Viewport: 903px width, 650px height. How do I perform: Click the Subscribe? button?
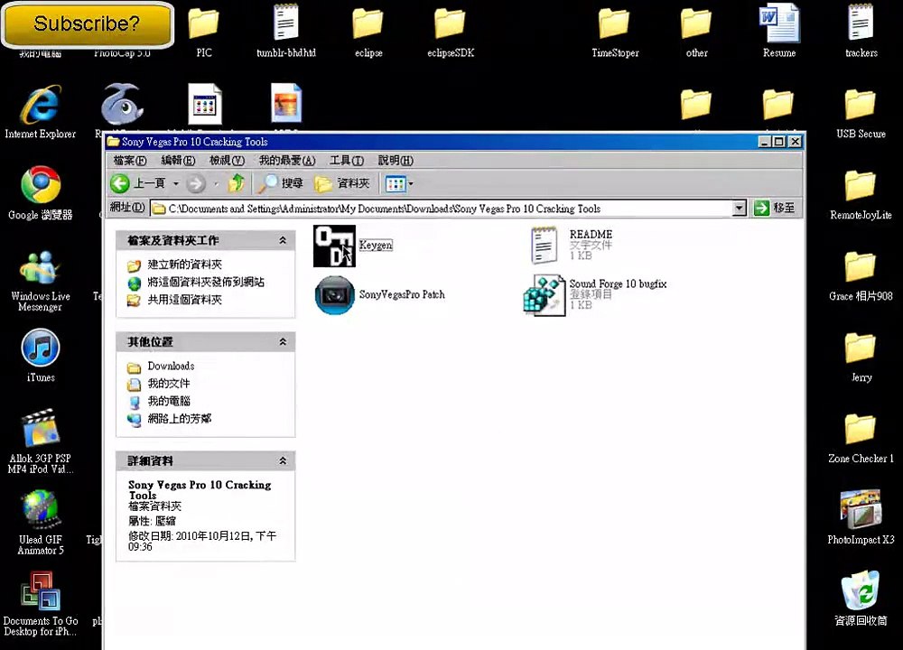[x=88, y=23]
